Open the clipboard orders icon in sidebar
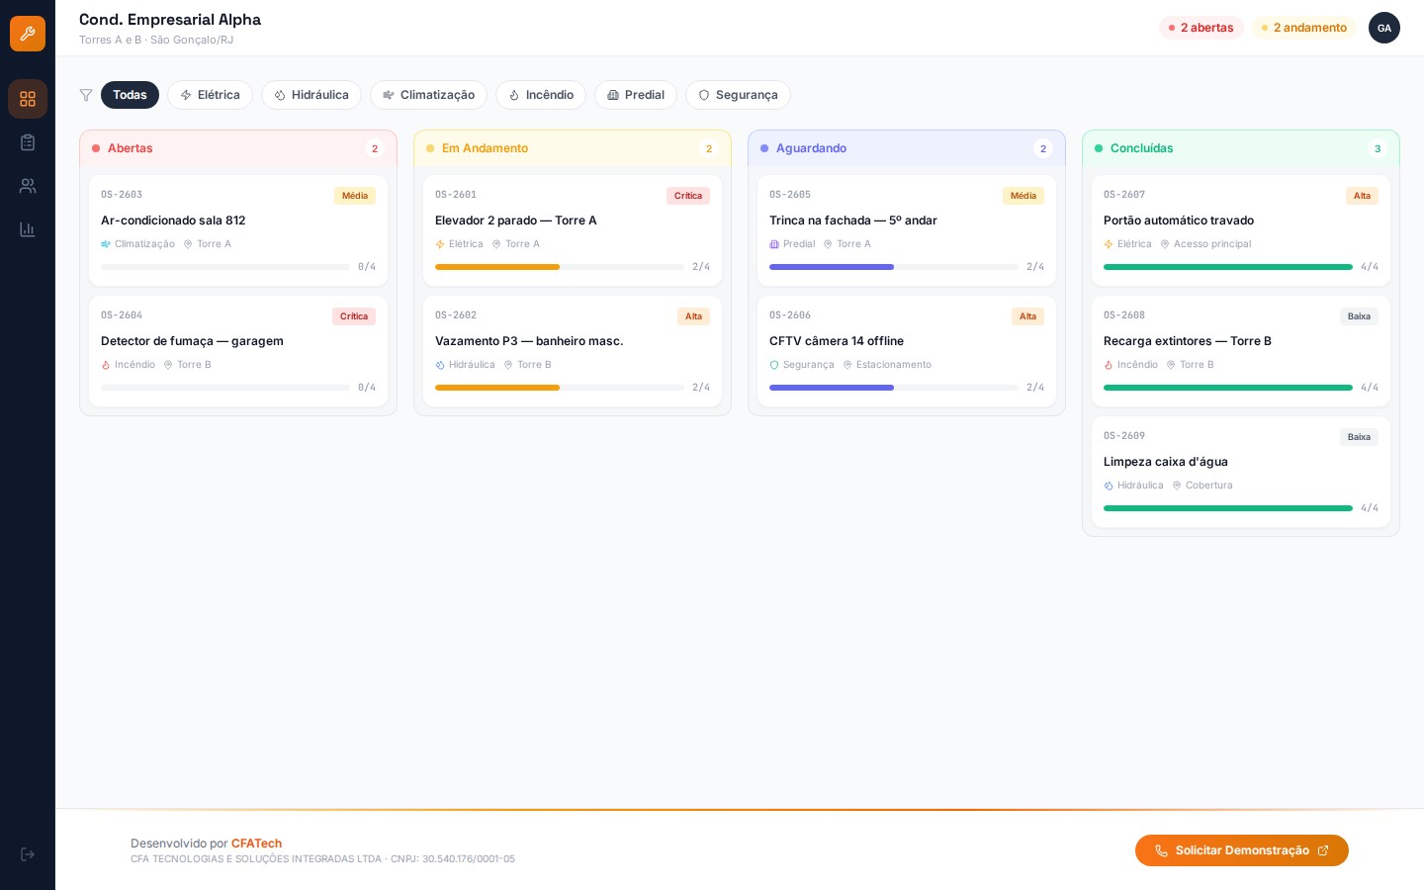Viewport: 1424px width, 890px height. tap(28, 142)
